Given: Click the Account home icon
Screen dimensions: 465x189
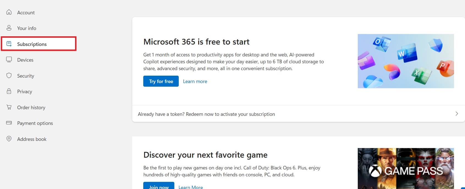Looking at the screenshot, I should tap(9, 12).
